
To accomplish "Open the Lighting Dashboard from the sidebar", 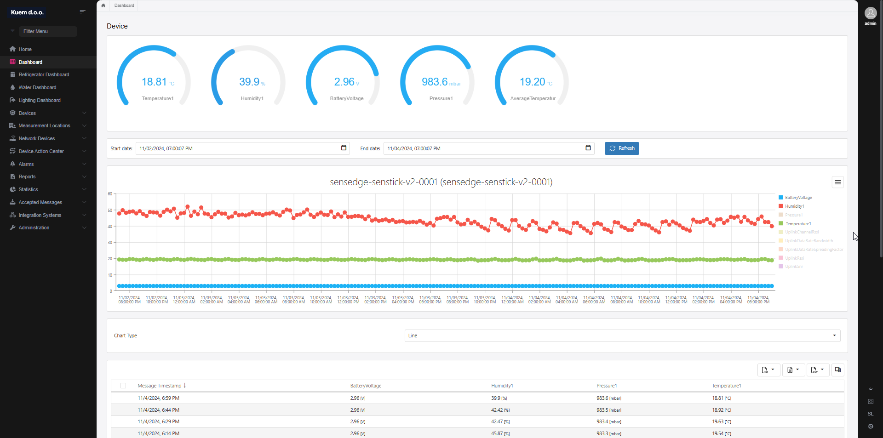I will point(39,100).
